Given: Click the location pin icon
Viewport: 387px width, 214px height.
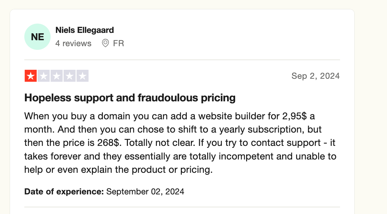Looking at the screenshot, I should [x=105, y=43].
